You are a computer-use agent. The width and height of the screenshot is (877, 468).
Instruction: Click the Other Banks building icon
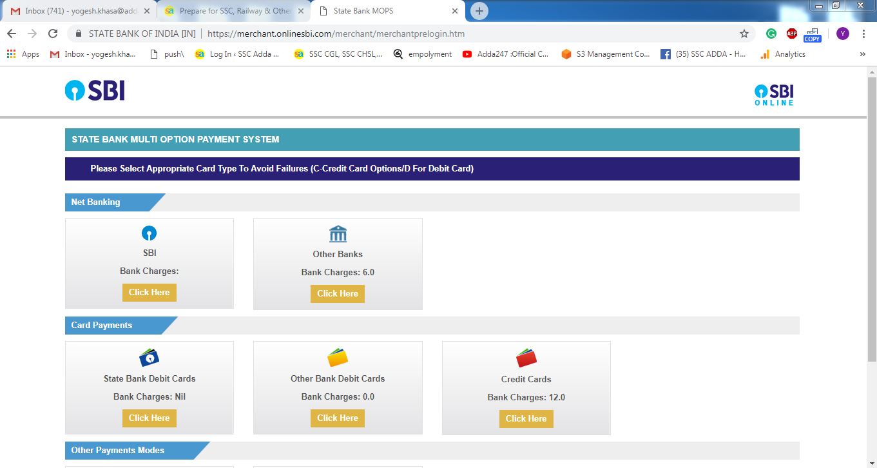click(338, 234)
